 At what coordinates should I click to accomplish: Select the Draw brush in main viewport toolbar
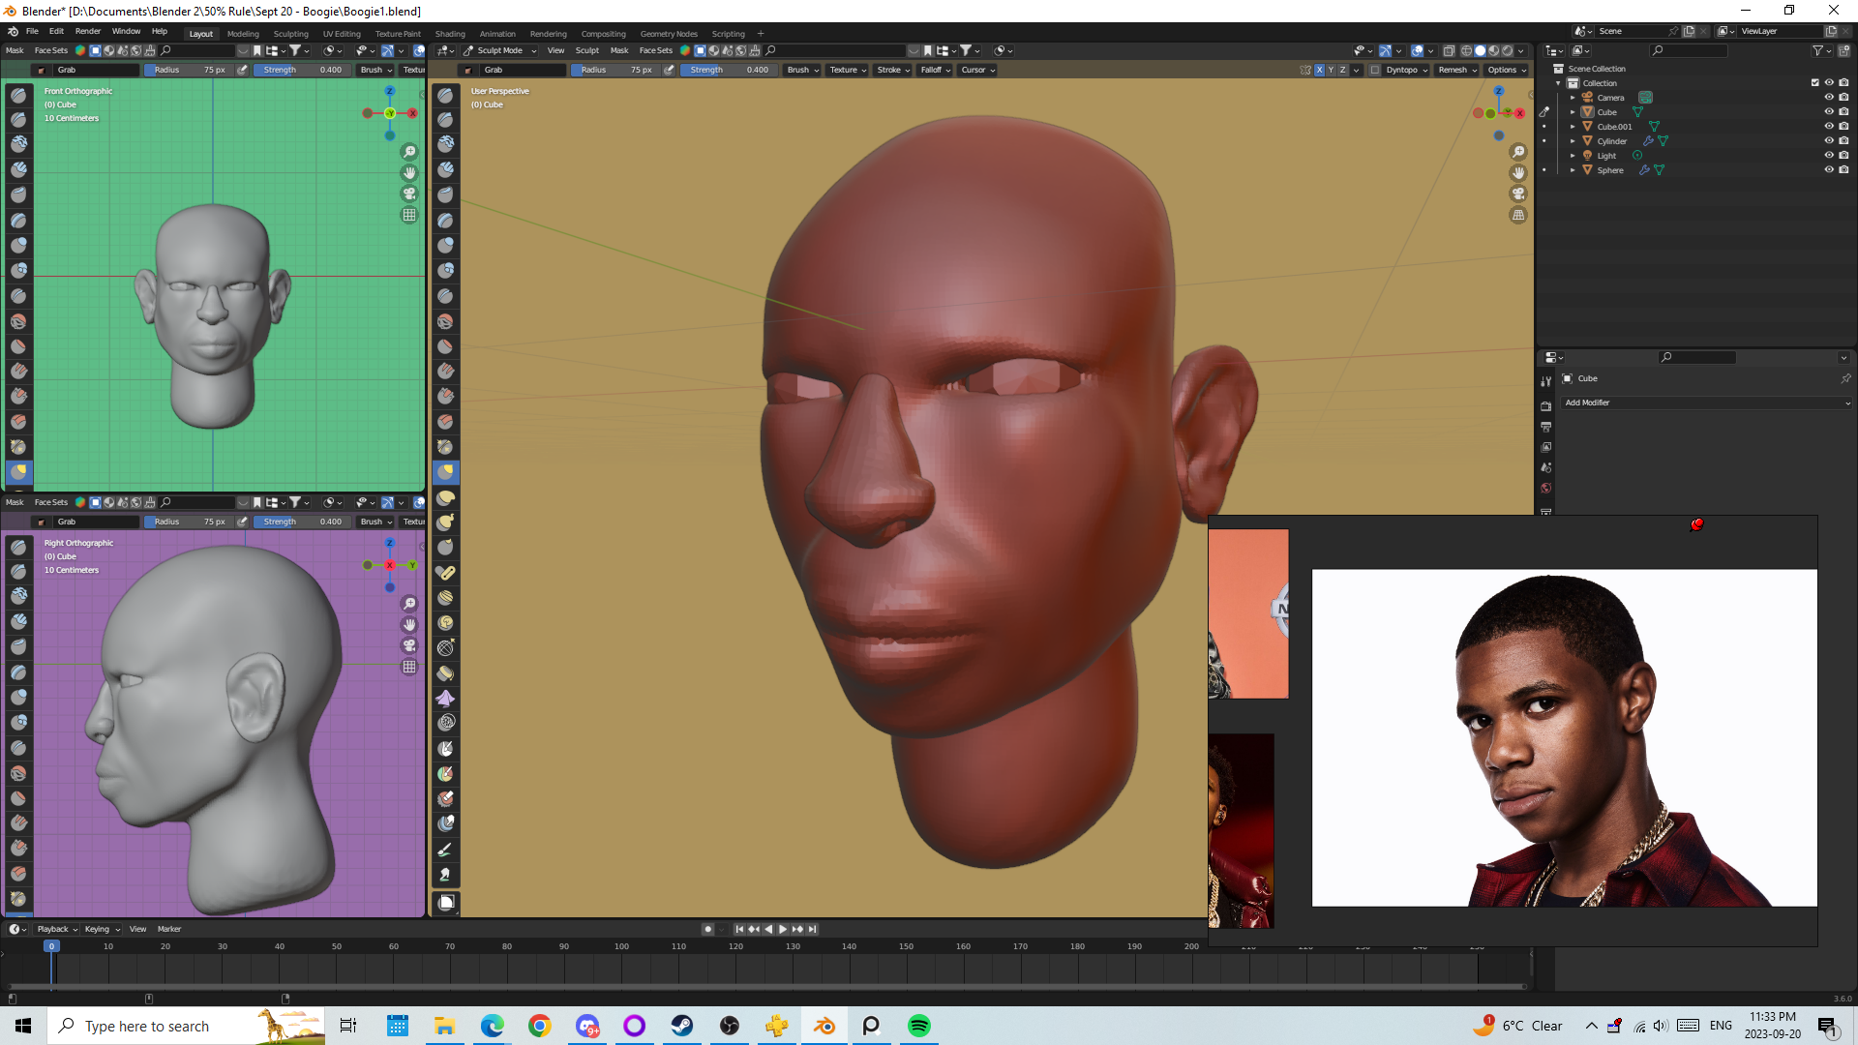click(x=445, y=95)
